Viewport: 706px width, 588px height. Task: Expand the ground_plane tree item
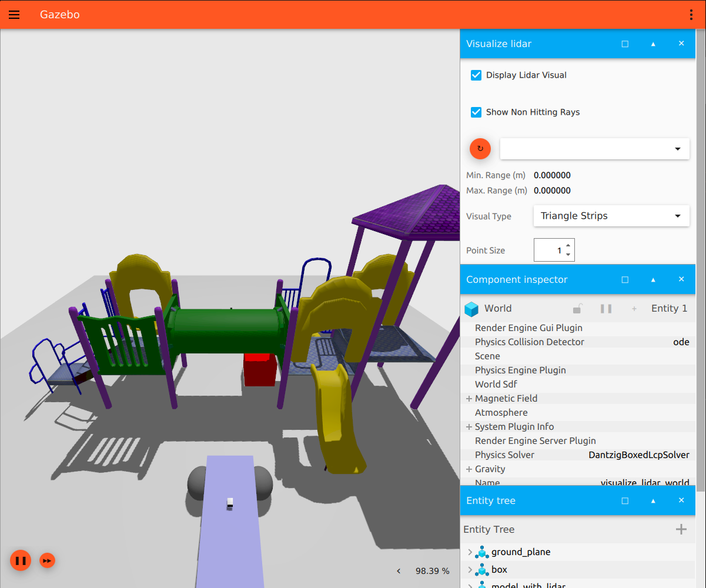[x=470, y=552]
